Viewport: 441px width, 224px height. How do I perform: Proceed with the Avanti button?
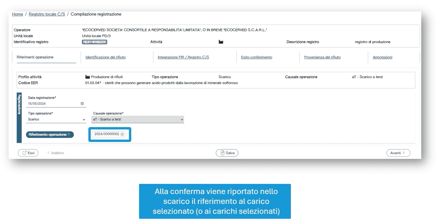coord(398,153)
